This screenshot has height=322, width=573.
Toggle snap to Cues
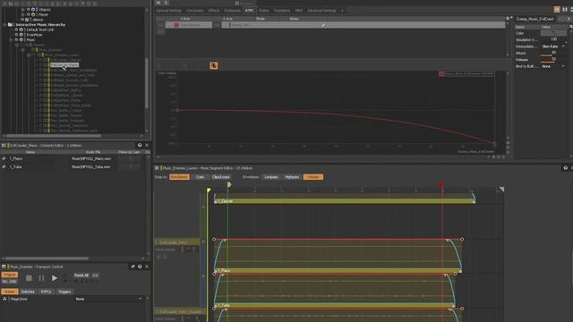(x=200, y=177)
